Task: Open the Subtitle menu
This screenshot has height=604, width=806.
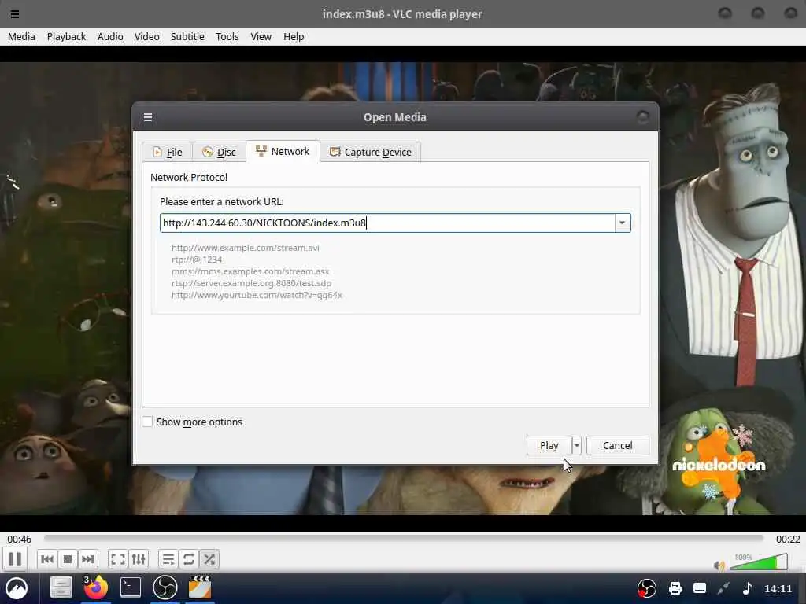Action: coord(187,36)
